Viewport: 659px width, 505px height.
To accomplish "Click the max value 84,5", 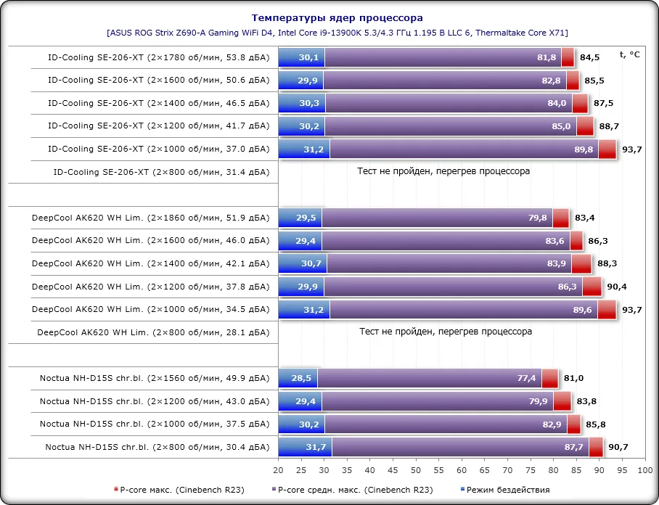I will point(589,57).
